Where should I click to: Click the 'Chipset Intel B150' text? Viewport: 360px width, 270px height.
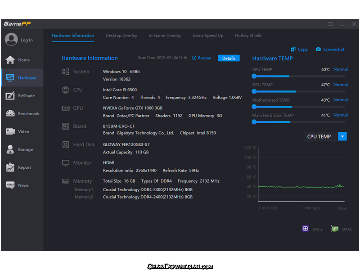click(198, 133)
